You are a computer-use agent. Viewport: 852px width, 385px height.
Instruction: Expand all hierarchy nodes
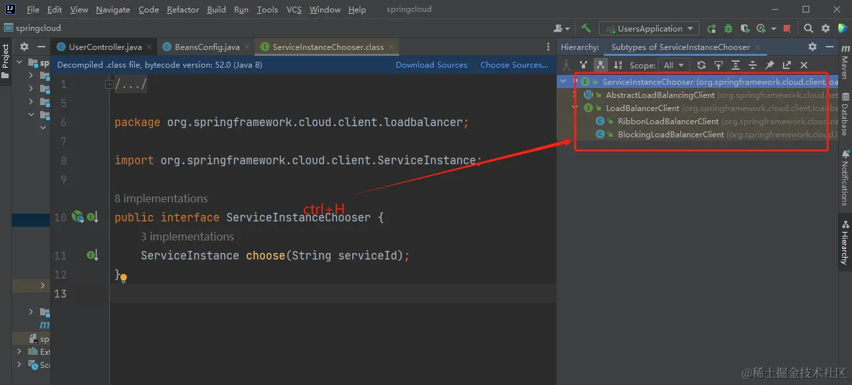[736, 65]
